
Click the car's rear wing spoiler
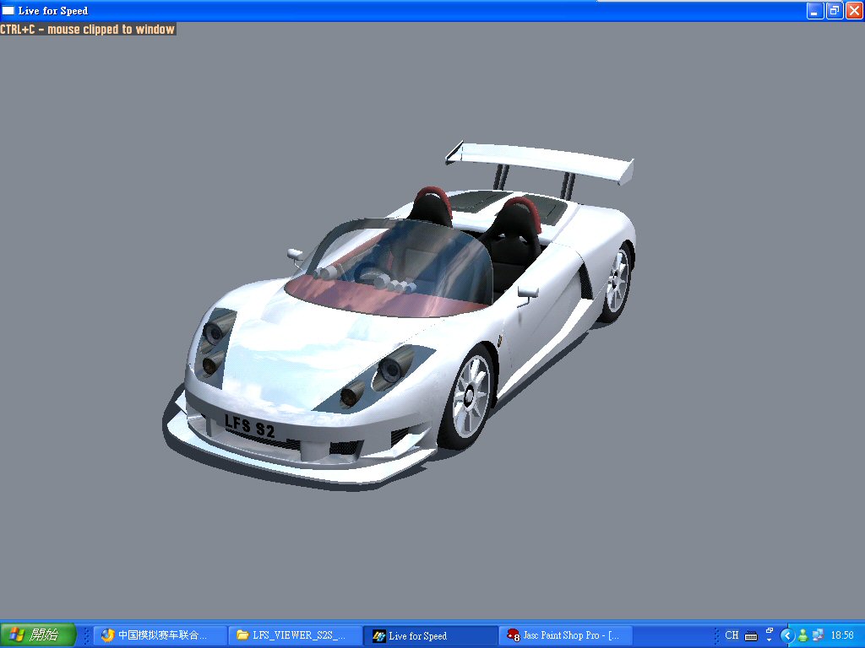point(540,161)
